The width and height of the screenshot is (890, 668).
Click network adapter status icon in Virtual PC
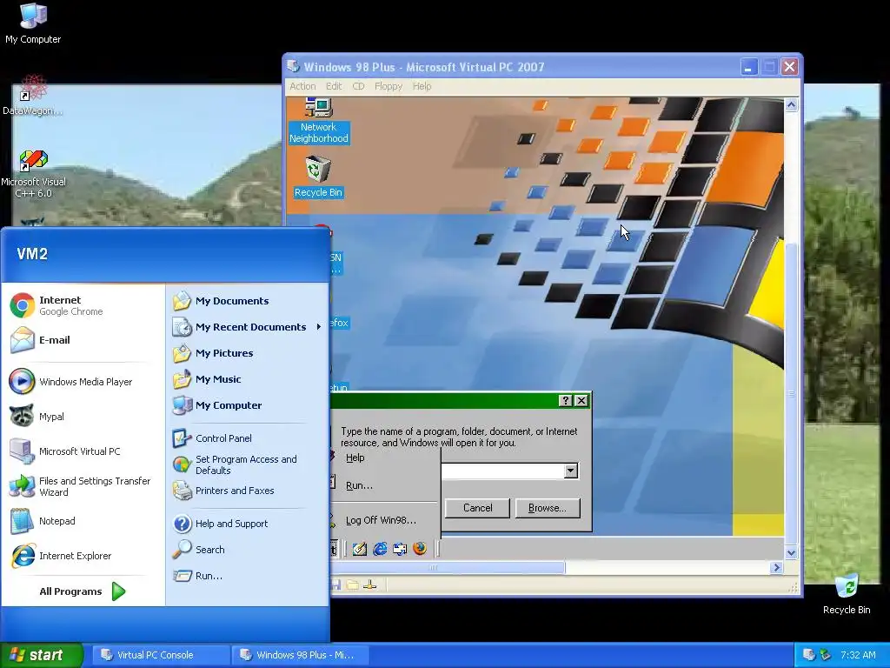(x=370, y=584)
